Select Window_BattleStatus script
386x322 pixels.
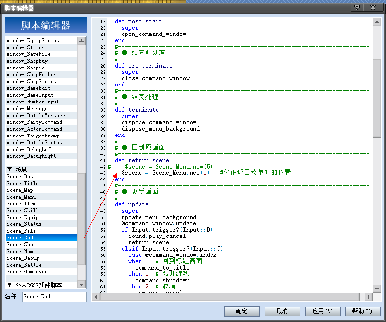click(41, 142)
